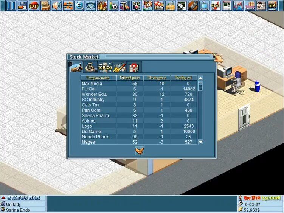Click the television set icon
The height and width of the screenshot is (213, 284).
coord(204,5)
